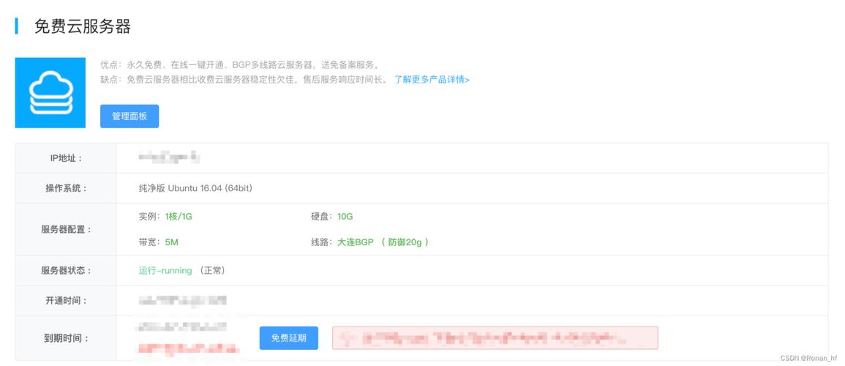This screenshot has height=366, width=845.
Task: Open 了解更多产品详情 link
Action: click(x=432, y=80)
